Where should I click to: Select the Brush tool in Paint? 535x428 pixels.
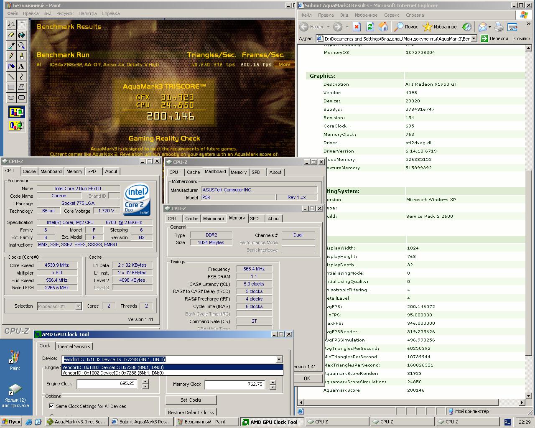[22, 56]
